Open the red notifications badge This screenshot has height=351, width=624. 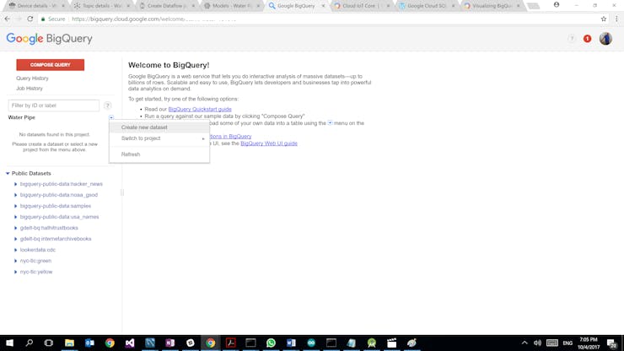pos(587,39)
